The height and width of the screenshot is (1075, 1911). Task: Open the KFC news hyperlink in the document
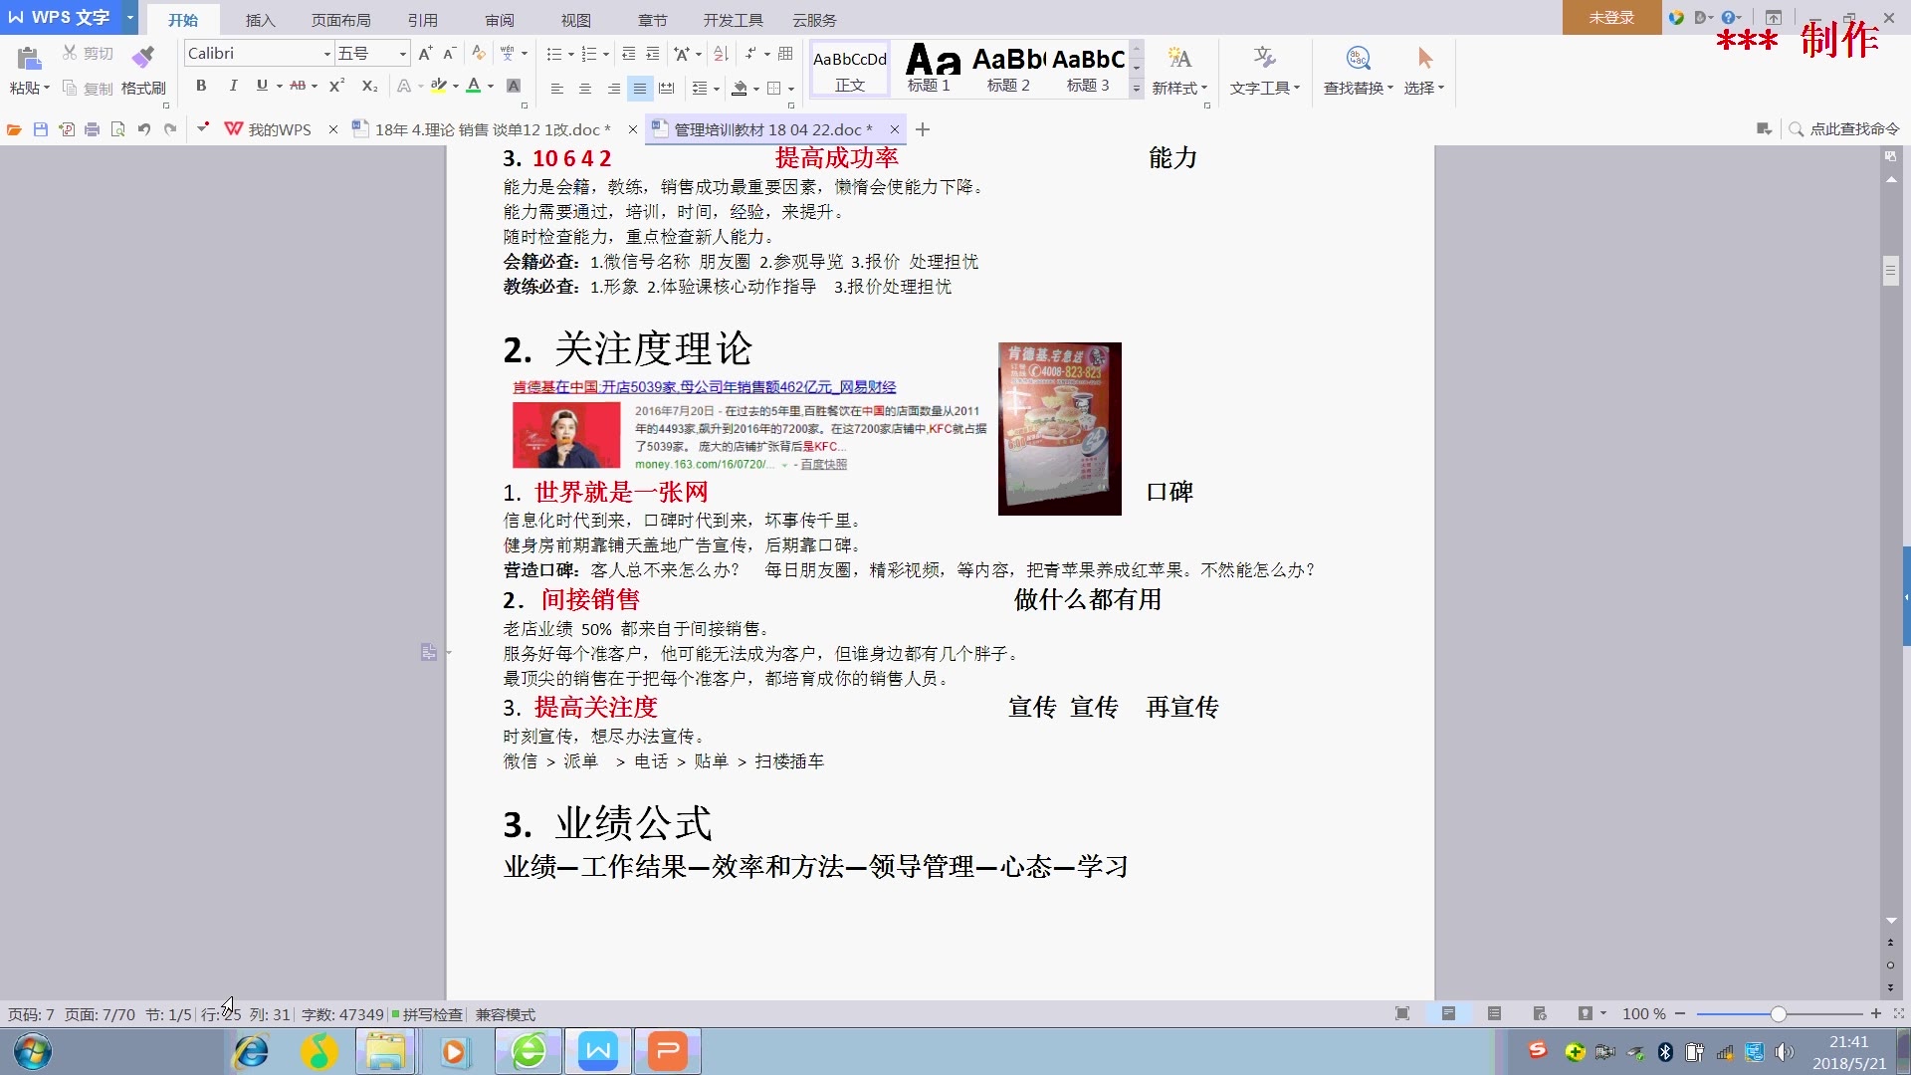point(704,387)
